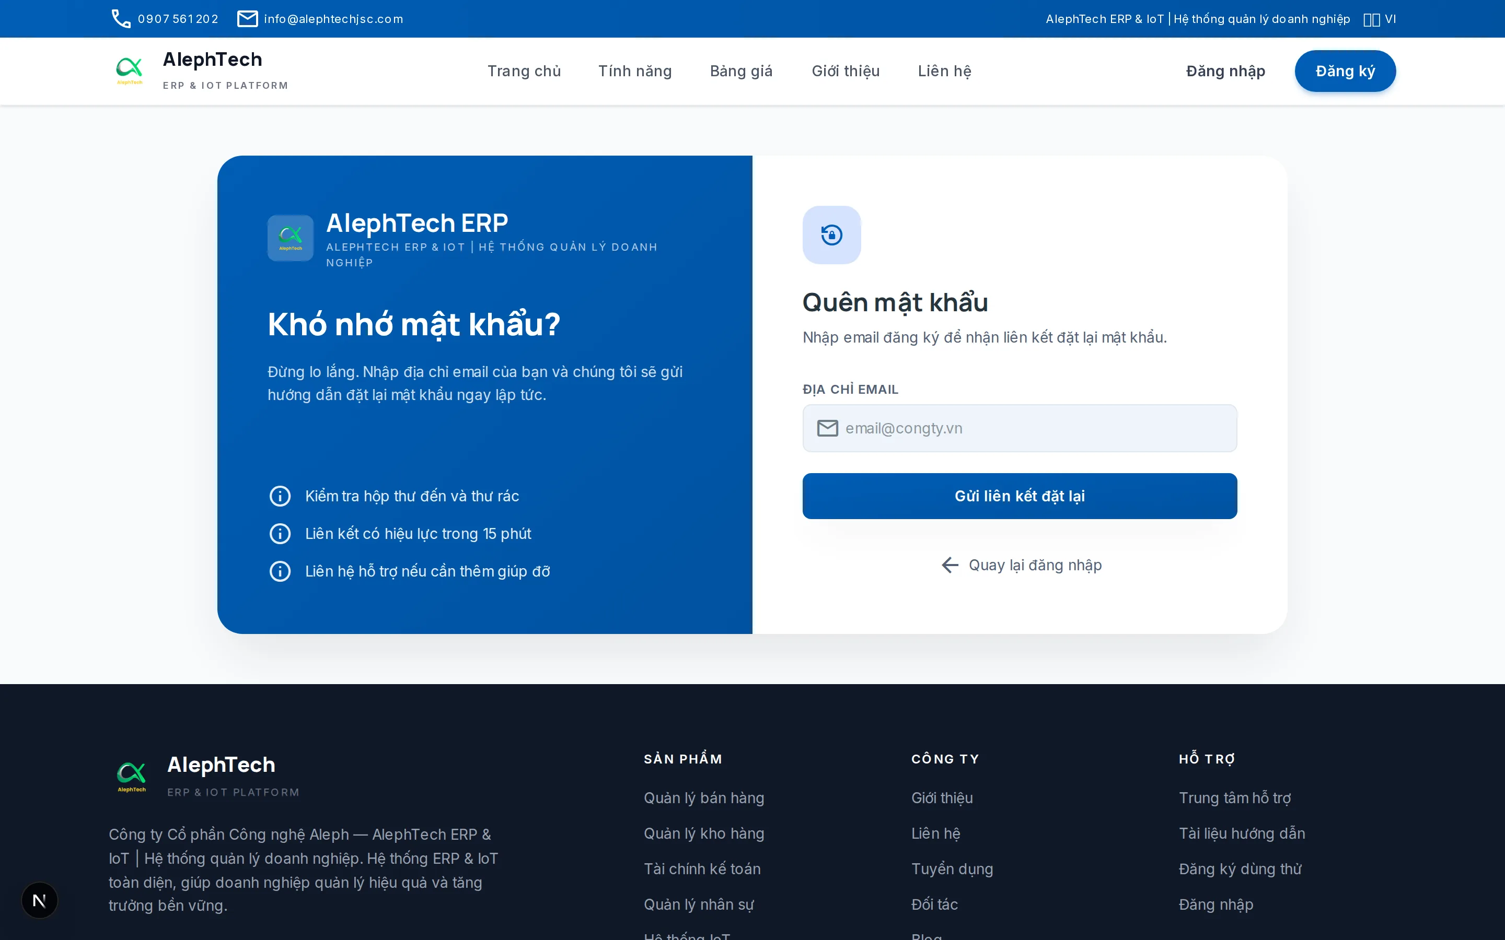
Task: Open the Tính năng menu item
Action: (635, 71)
